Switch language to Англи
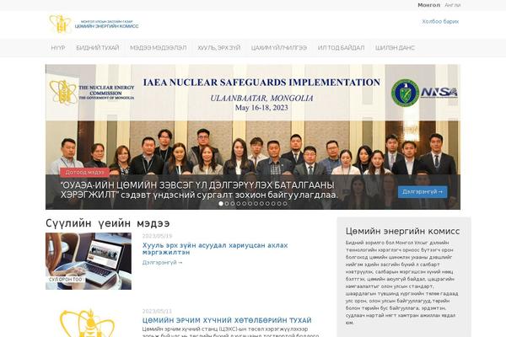The width and height of the screenshot is (506, 337). (452, 5)
